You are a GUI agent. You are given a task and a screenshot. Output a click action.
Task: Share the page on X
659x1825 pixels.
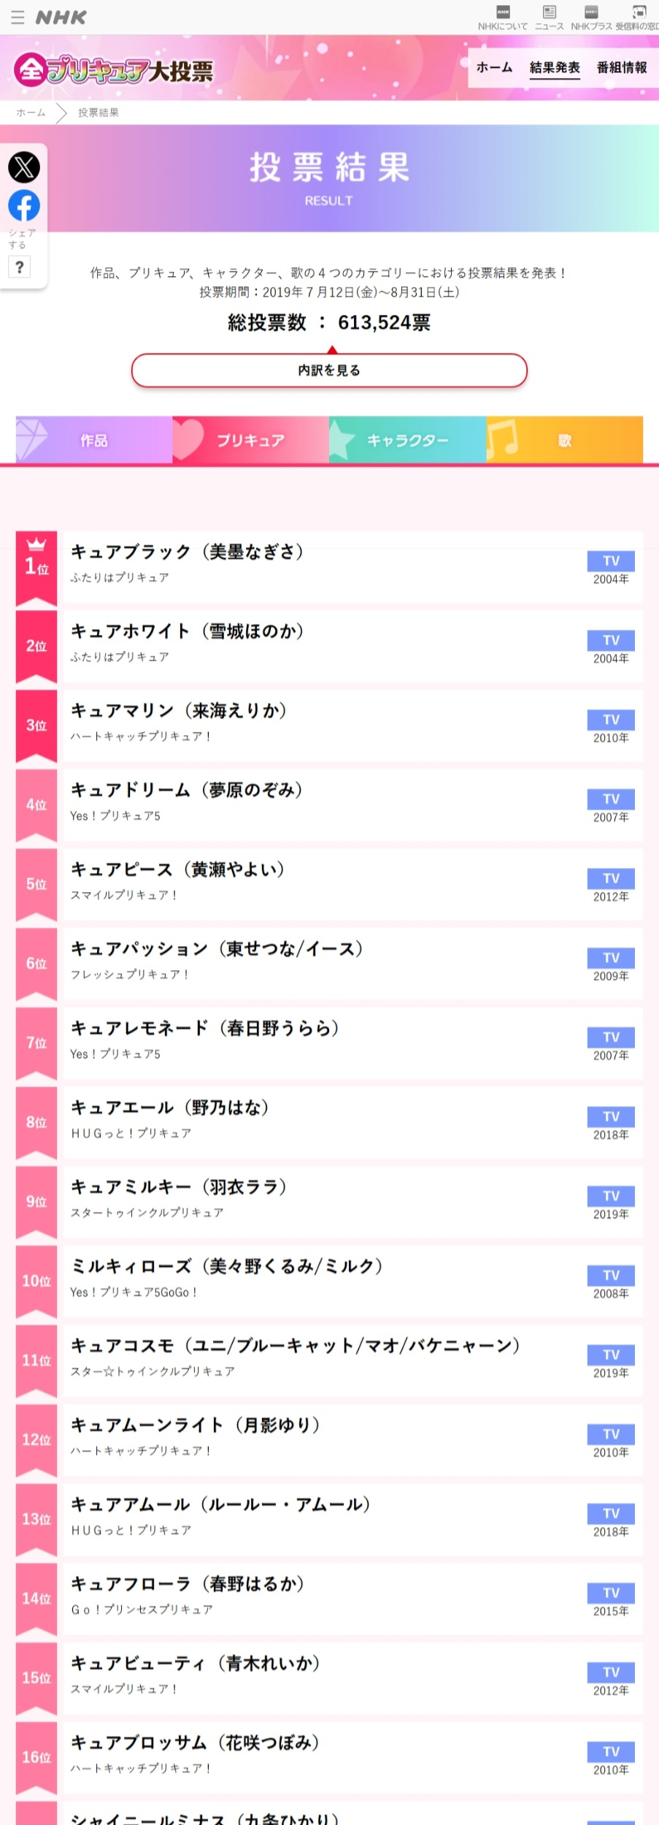[24, 167]
